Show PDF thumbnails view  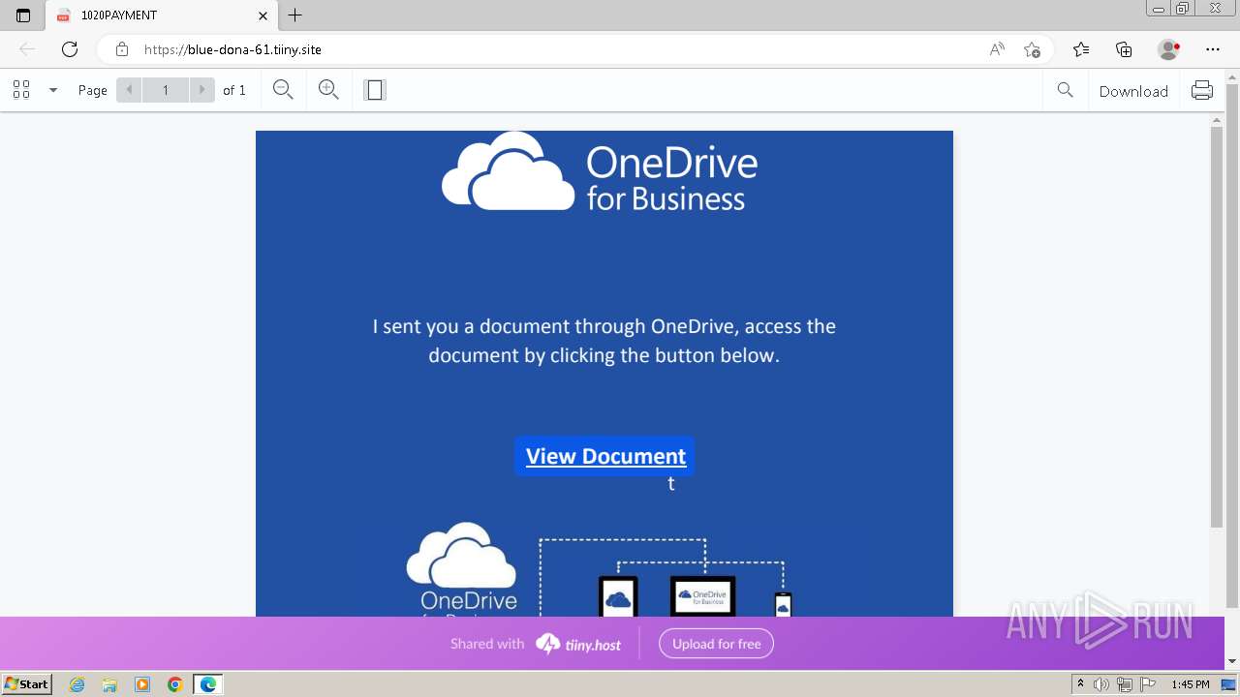pyautogui.click(x=21, y=90)
